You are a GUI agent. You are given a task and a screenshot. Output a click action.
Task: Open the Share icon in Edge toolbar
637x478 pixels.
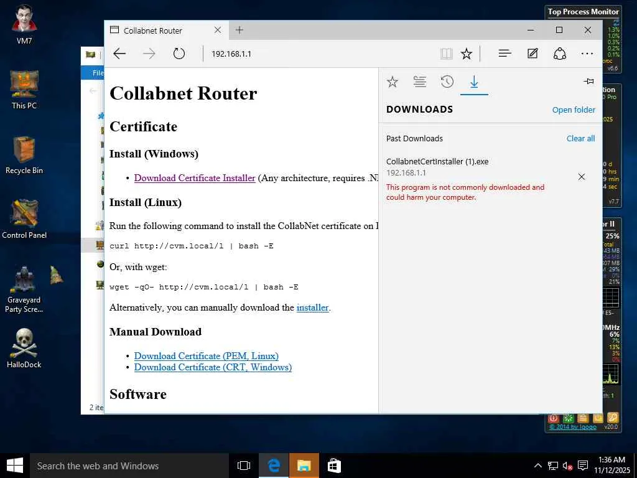[560, 54]
